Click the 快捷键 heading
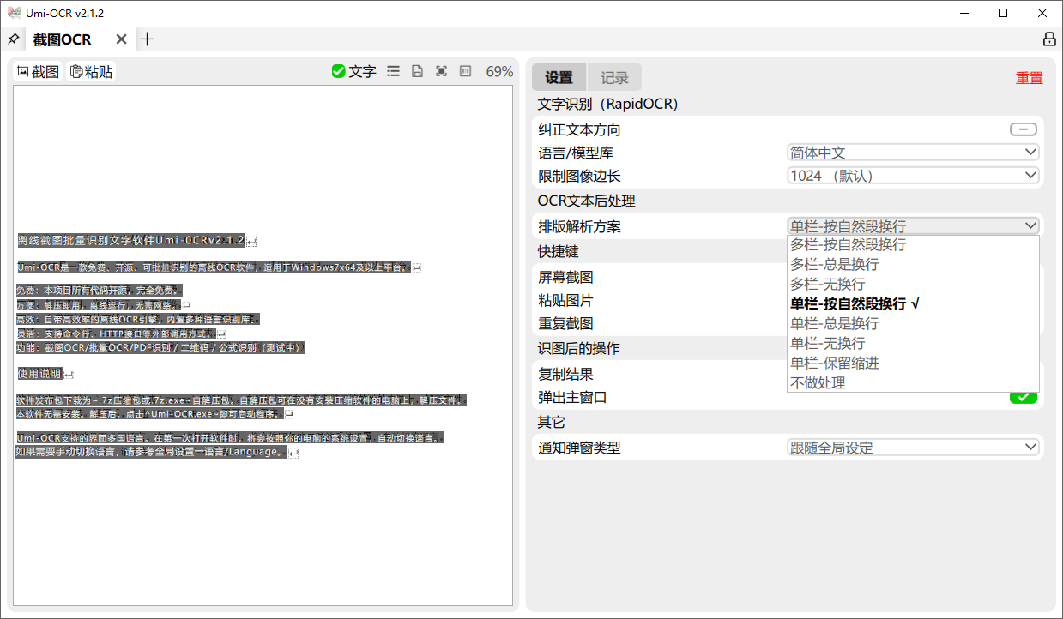This screenshot has height=619, width=1063. point(558,252)
